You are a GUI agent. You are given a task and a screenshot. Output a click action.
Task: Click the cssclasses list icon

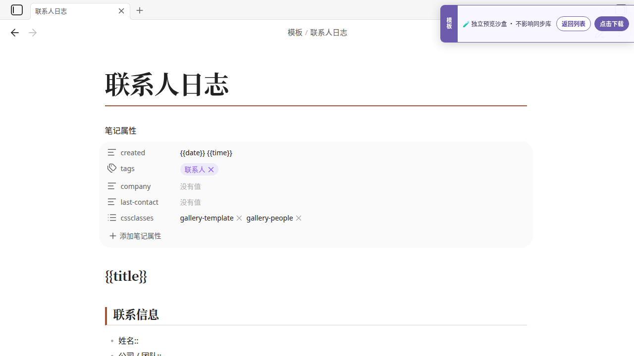coord(112,218)
